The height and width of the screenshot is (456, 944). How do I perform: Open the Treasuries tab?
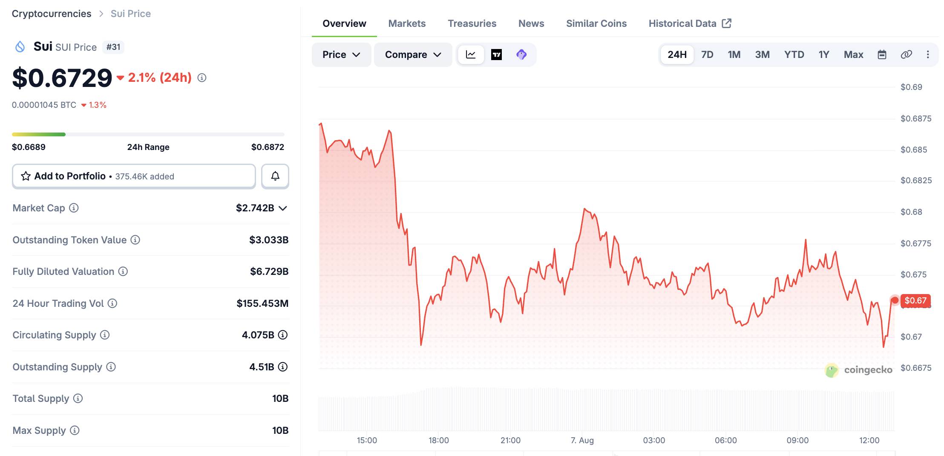pos(472,23)
